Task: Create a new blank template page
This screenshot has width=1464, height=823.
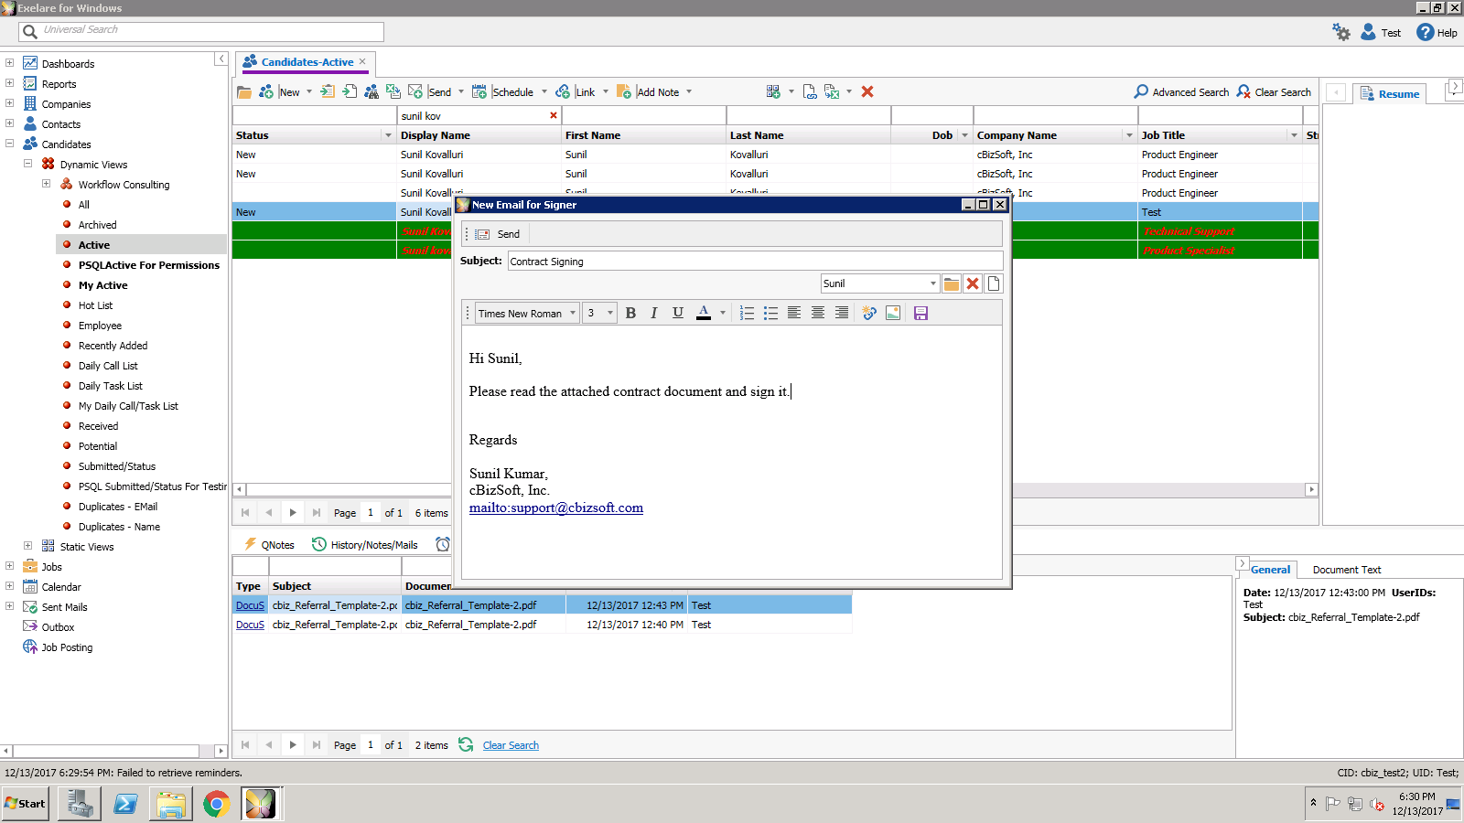Action: (994, 283)
